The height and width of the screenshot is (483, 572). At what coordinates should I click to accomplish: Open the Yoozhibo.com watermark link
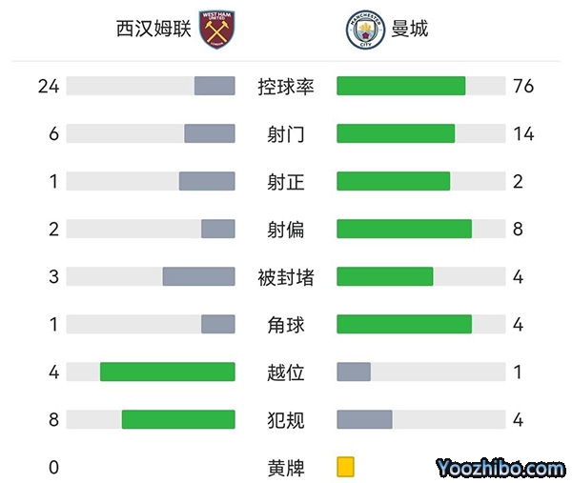click(x=500, y=468)
